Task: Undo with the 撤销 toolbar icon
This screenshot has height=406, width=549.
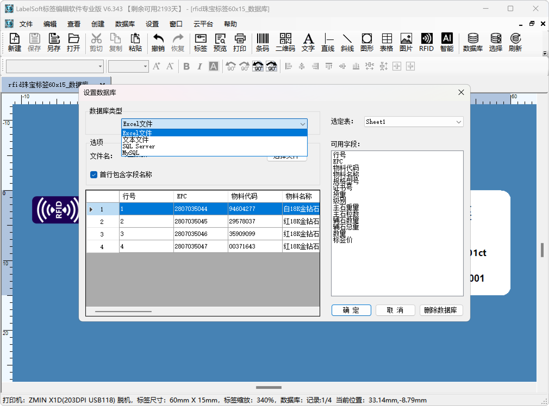Action: point(158,42)
